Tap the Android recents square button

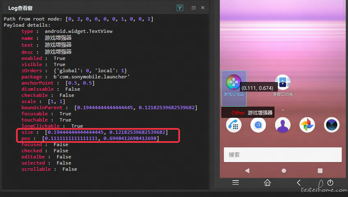[320, 171]
